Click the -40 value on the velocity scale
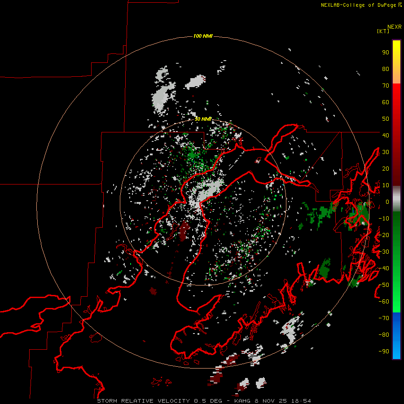This screenshot has height=404, width=404. pyautogui.click(x=384, y=268)
